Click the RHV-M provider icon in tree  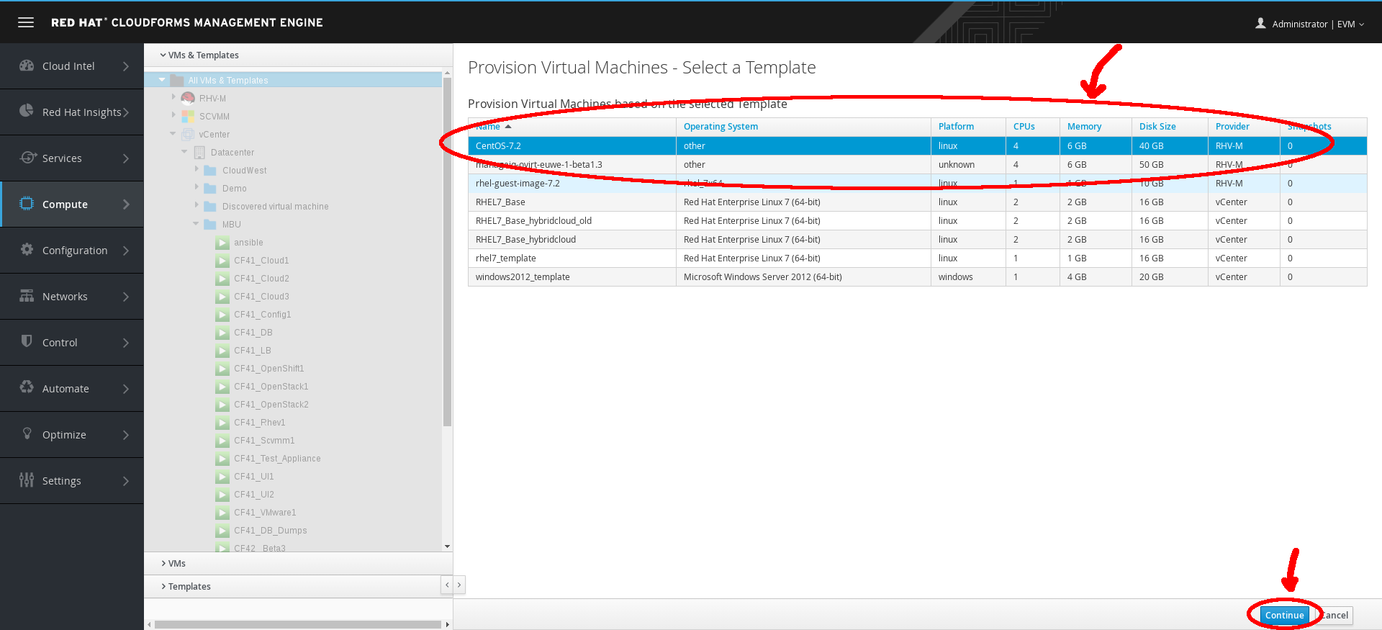pos(188,98)
